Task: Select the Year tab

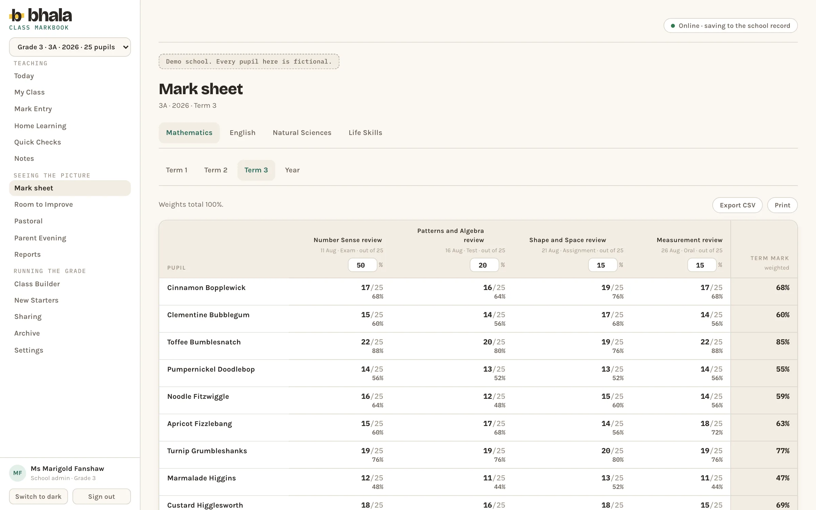Action: click(292, 170)
